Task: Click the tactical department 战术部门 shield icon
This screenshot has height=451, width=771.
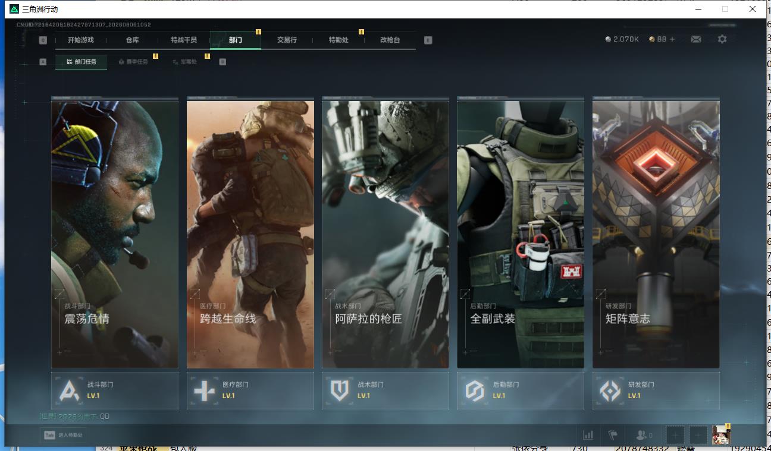Action: point(340,390)
